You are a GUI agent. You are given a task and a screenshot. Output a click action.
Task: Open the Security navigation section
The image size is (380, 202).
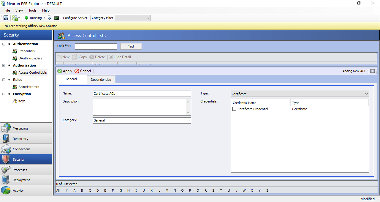(26, 160)
